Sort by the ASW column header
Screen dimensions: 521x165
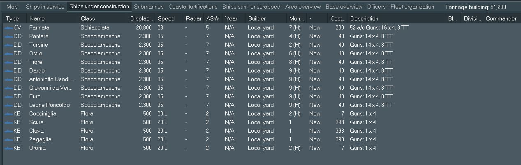[x=213, y=18]
